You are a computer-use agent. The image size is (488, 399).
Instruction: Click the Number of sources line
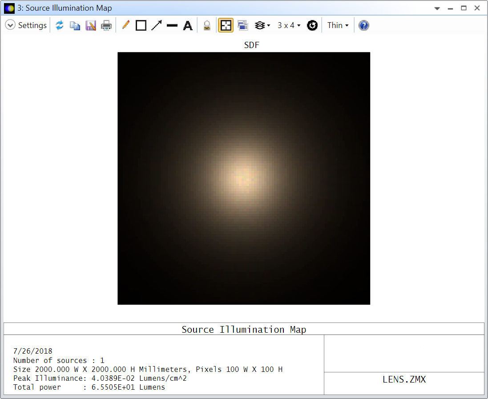pyautogui.click(x=59, y=360)
